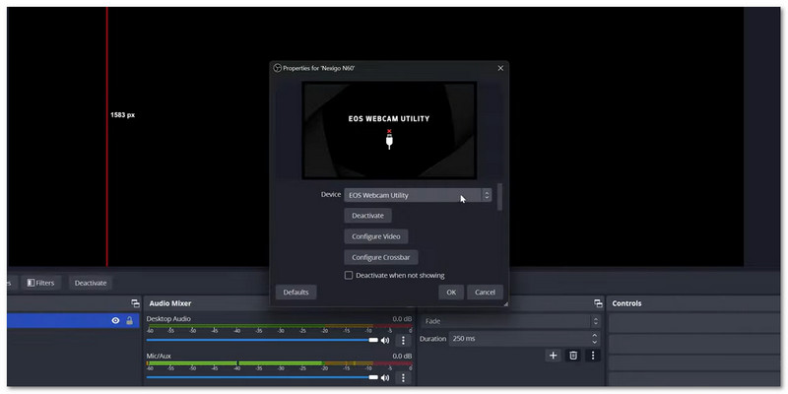Toggle visibility eye icon on selected source
Screen dimensions: 788x394
click(x=115, y=321)
